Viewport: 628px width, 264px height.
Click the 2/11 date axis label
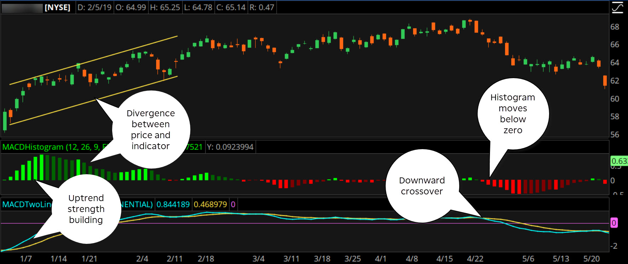175,259
